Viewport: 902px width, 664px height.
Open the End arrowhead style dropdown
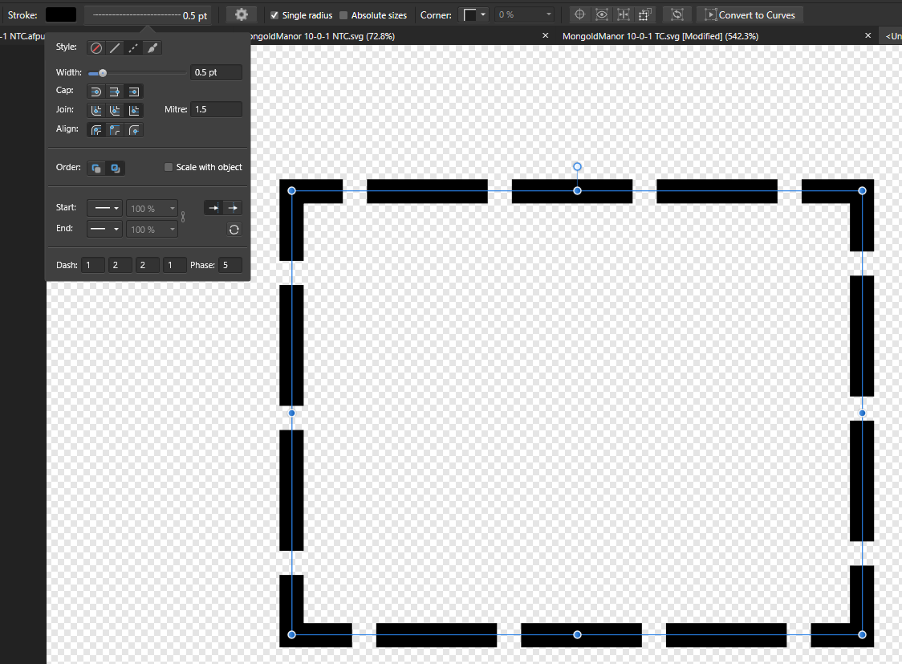(x=104, y=230)
